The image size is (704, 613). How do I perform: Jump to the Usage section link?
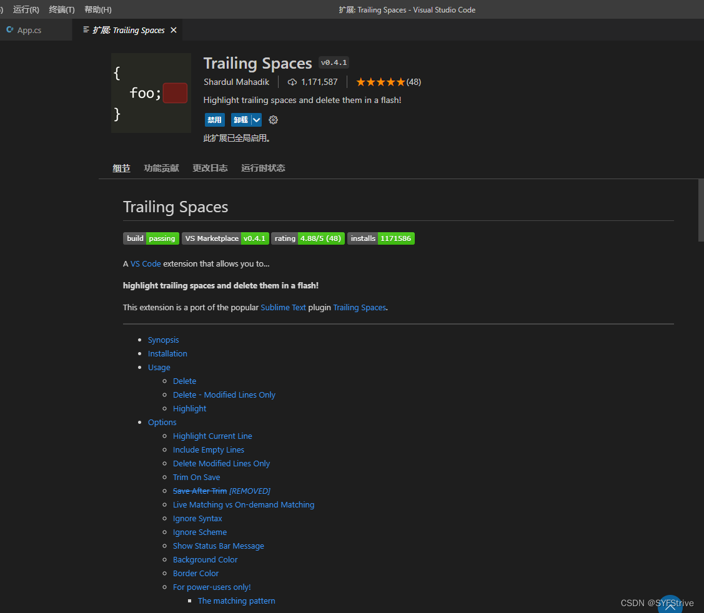click(x=159, y=368)
